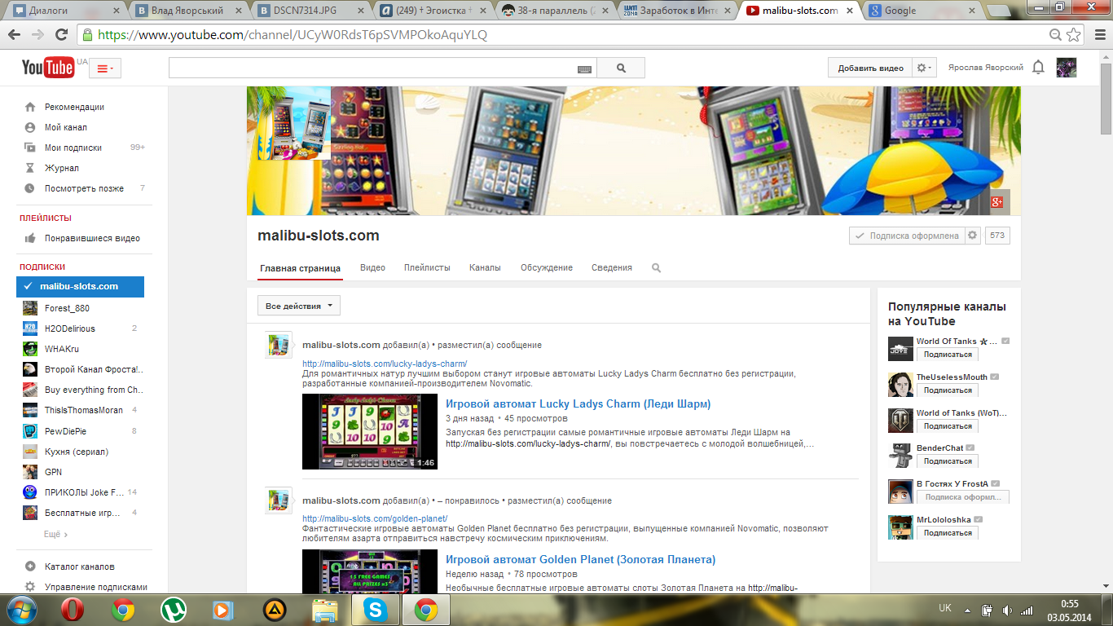
Task: Open the YouTube logo home link
Action: pyautogui.click(x=48, y=68)
